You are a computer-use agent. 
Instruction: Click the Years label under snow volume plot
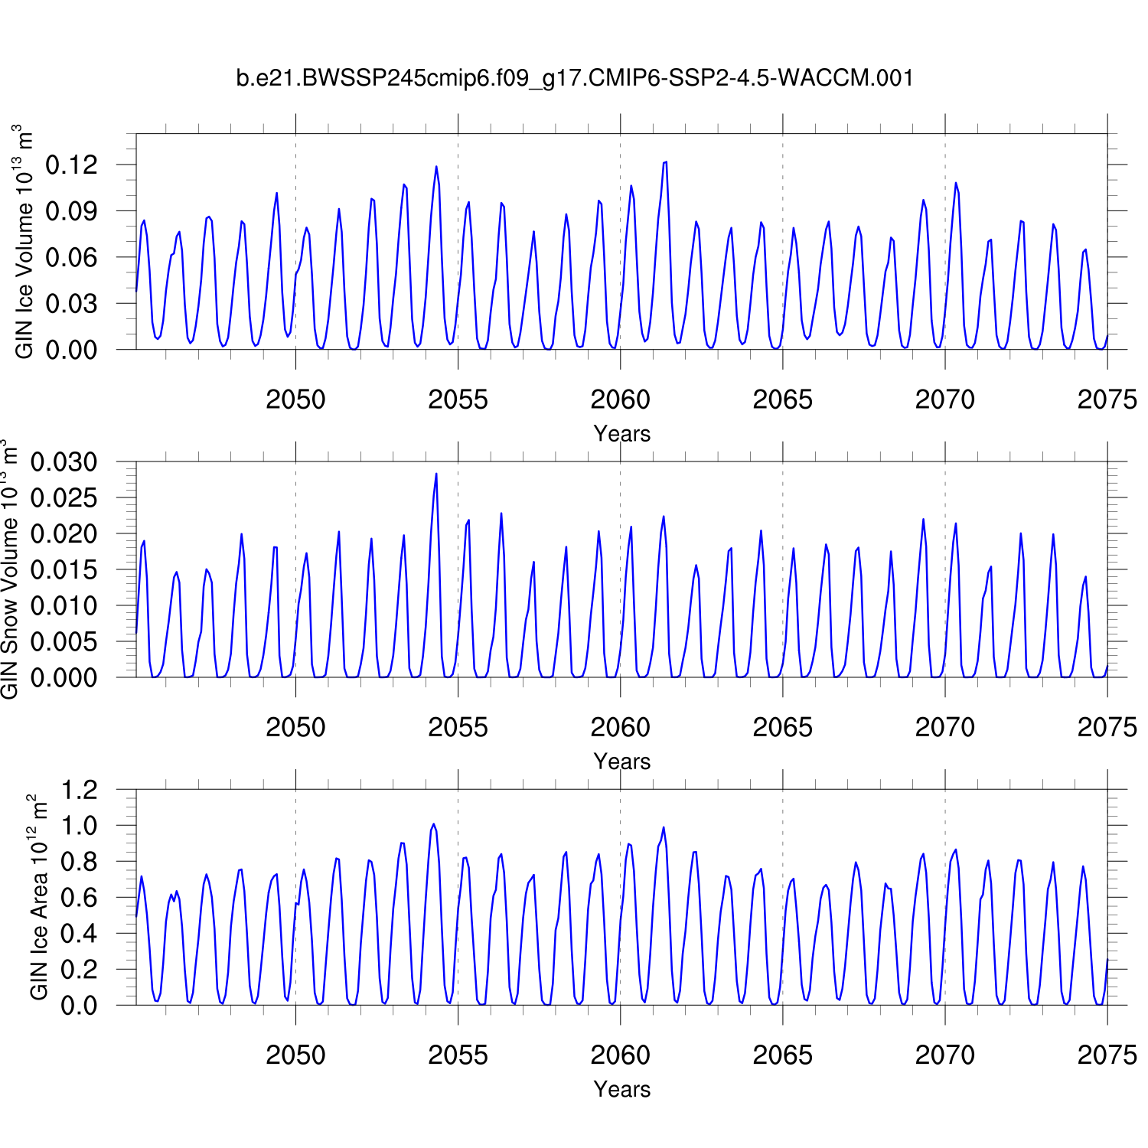point(621,762)
